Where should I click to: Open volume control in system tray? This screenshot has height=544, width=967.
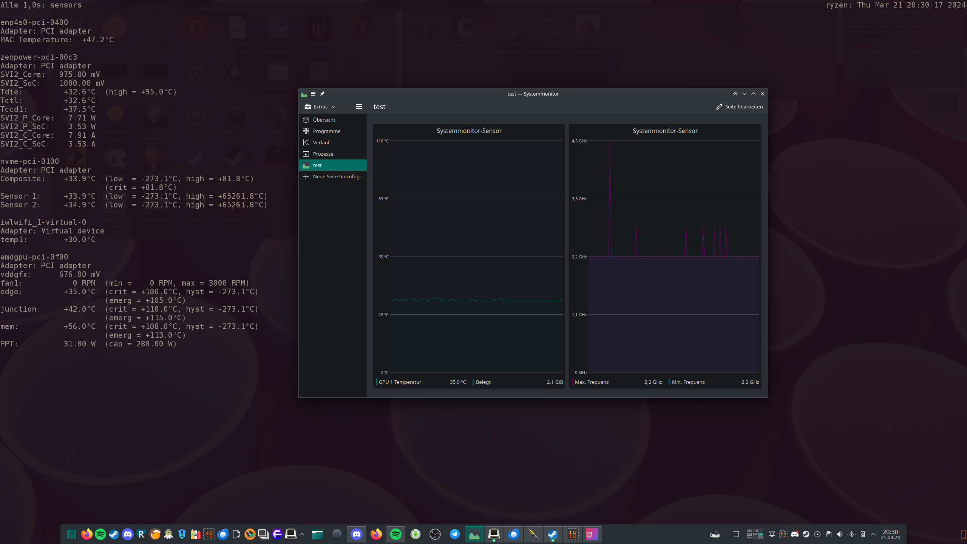coord(840,534)
